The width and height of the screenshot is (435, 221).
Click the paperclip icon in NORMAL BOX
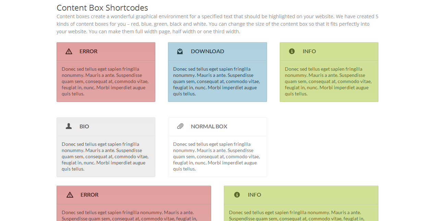click(180, 126)
